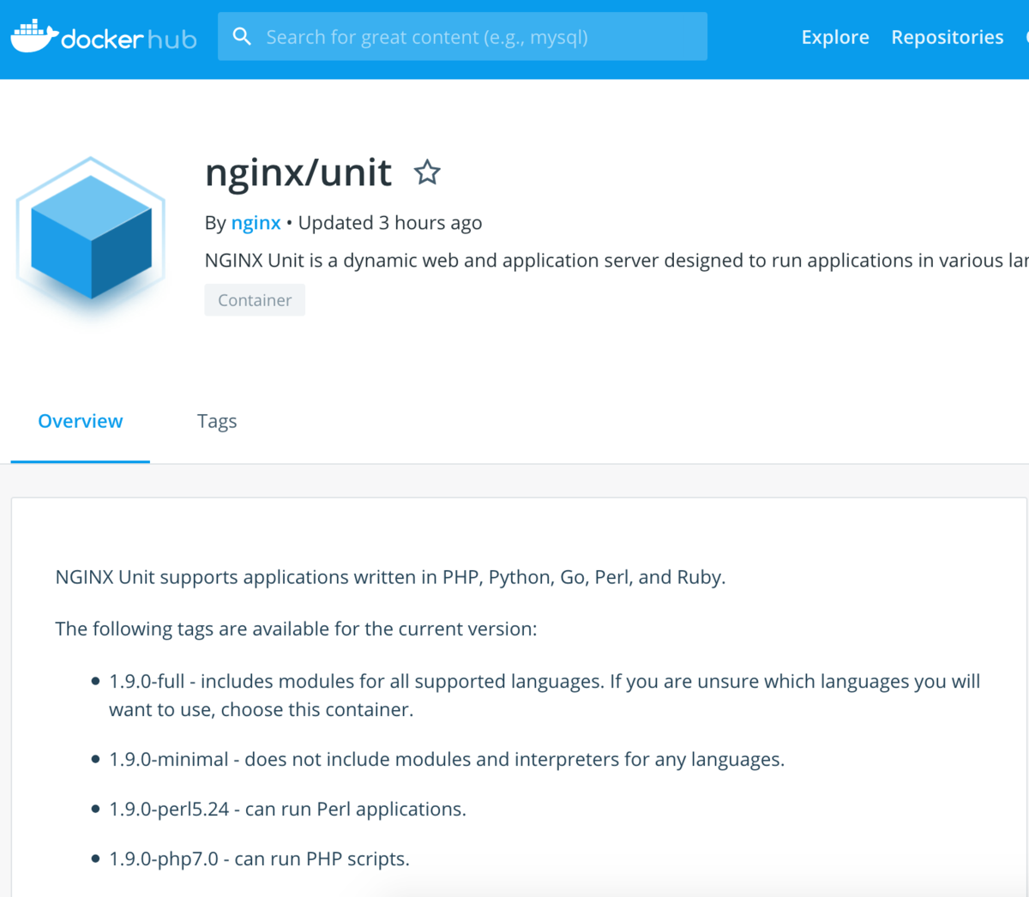Select the 'docker hub' wordmark
Image resolution: width=1029 pixels, height=897 pixels.
(x=127, y=37)
